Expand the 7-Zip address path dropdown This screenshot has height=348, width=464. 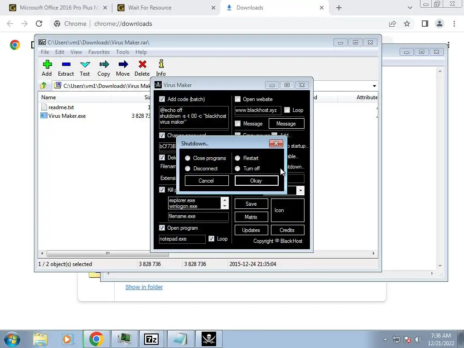[374, 86]
